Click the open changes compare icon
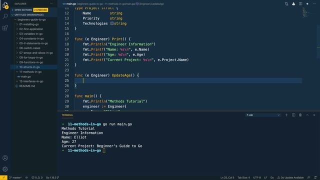320x180 pixels. (286, 3)
